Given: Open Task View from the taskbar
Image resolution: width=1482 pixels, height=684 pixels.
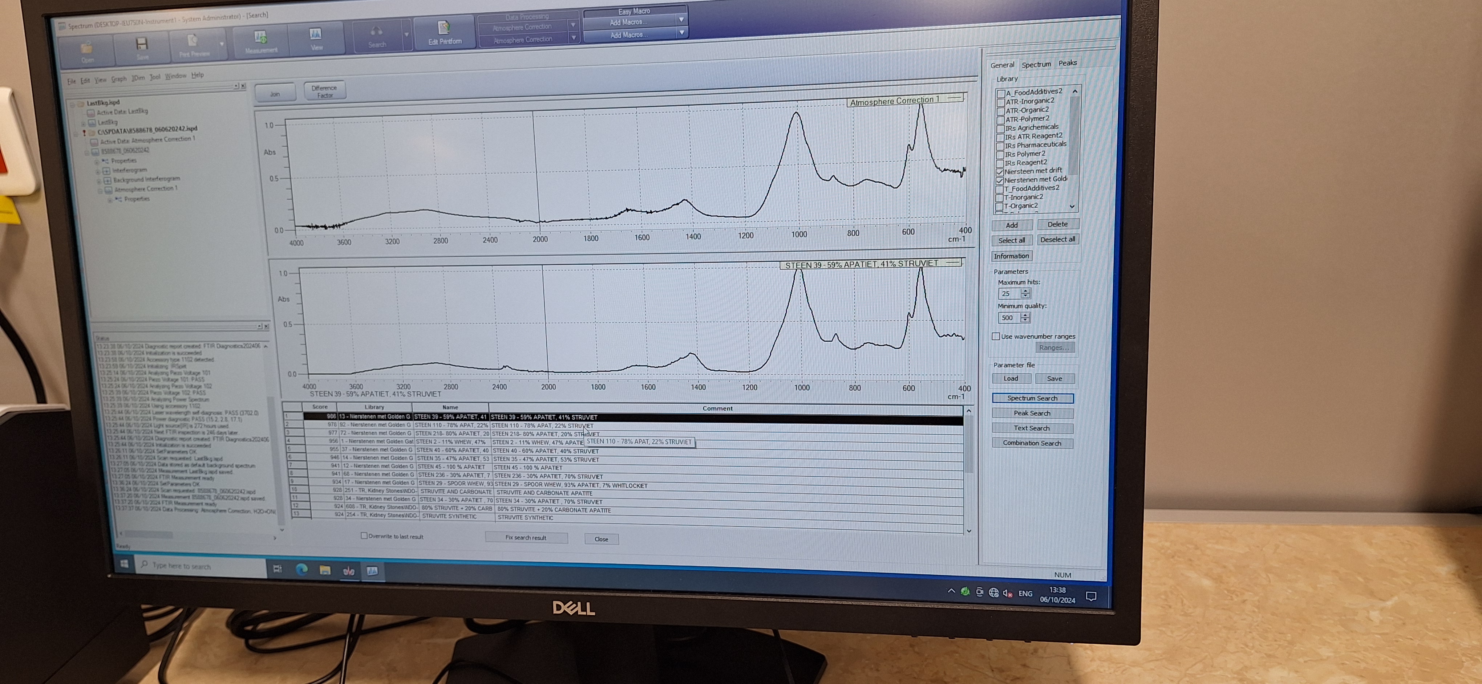Looking at the screenshot, I should (x=277, y=569).
